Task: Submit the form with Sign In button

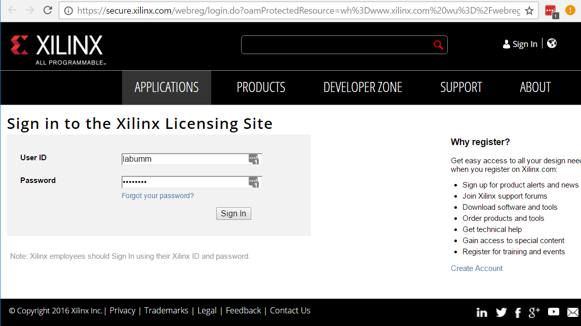Action: pyautogui.click(x=234, y=214)
